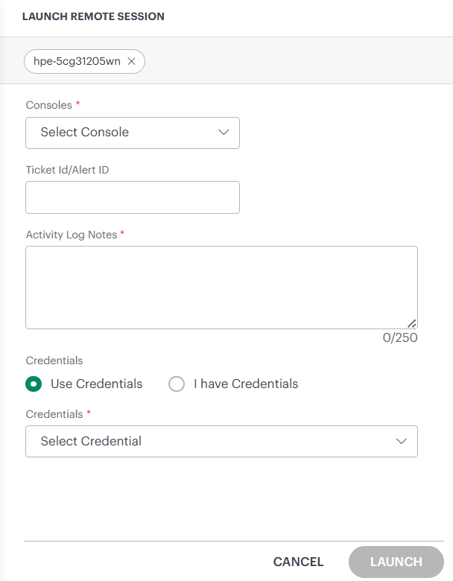
Task: Click the hpe-5cg31205wn chip label
Action: (77, 62)
